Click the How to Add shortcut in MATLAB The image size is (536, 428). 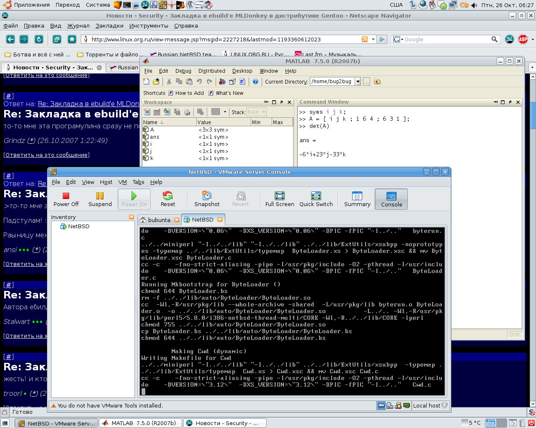[186, 93]
